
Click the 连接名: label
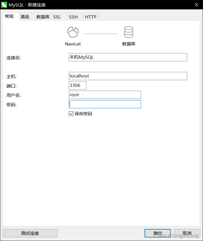tap(14, 58)
